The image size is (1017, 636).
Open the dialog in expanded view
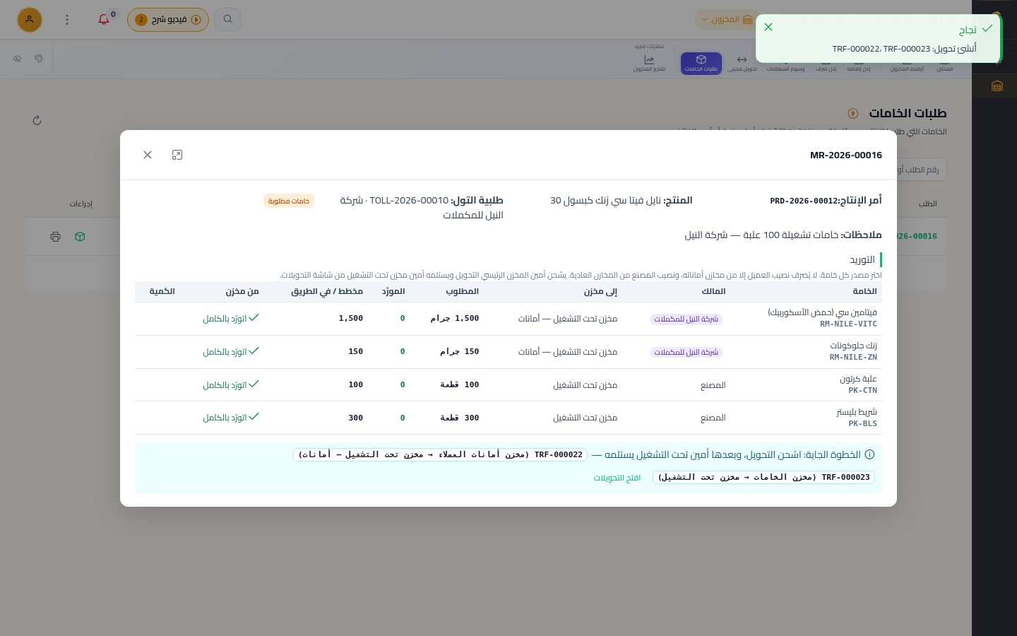177,155
